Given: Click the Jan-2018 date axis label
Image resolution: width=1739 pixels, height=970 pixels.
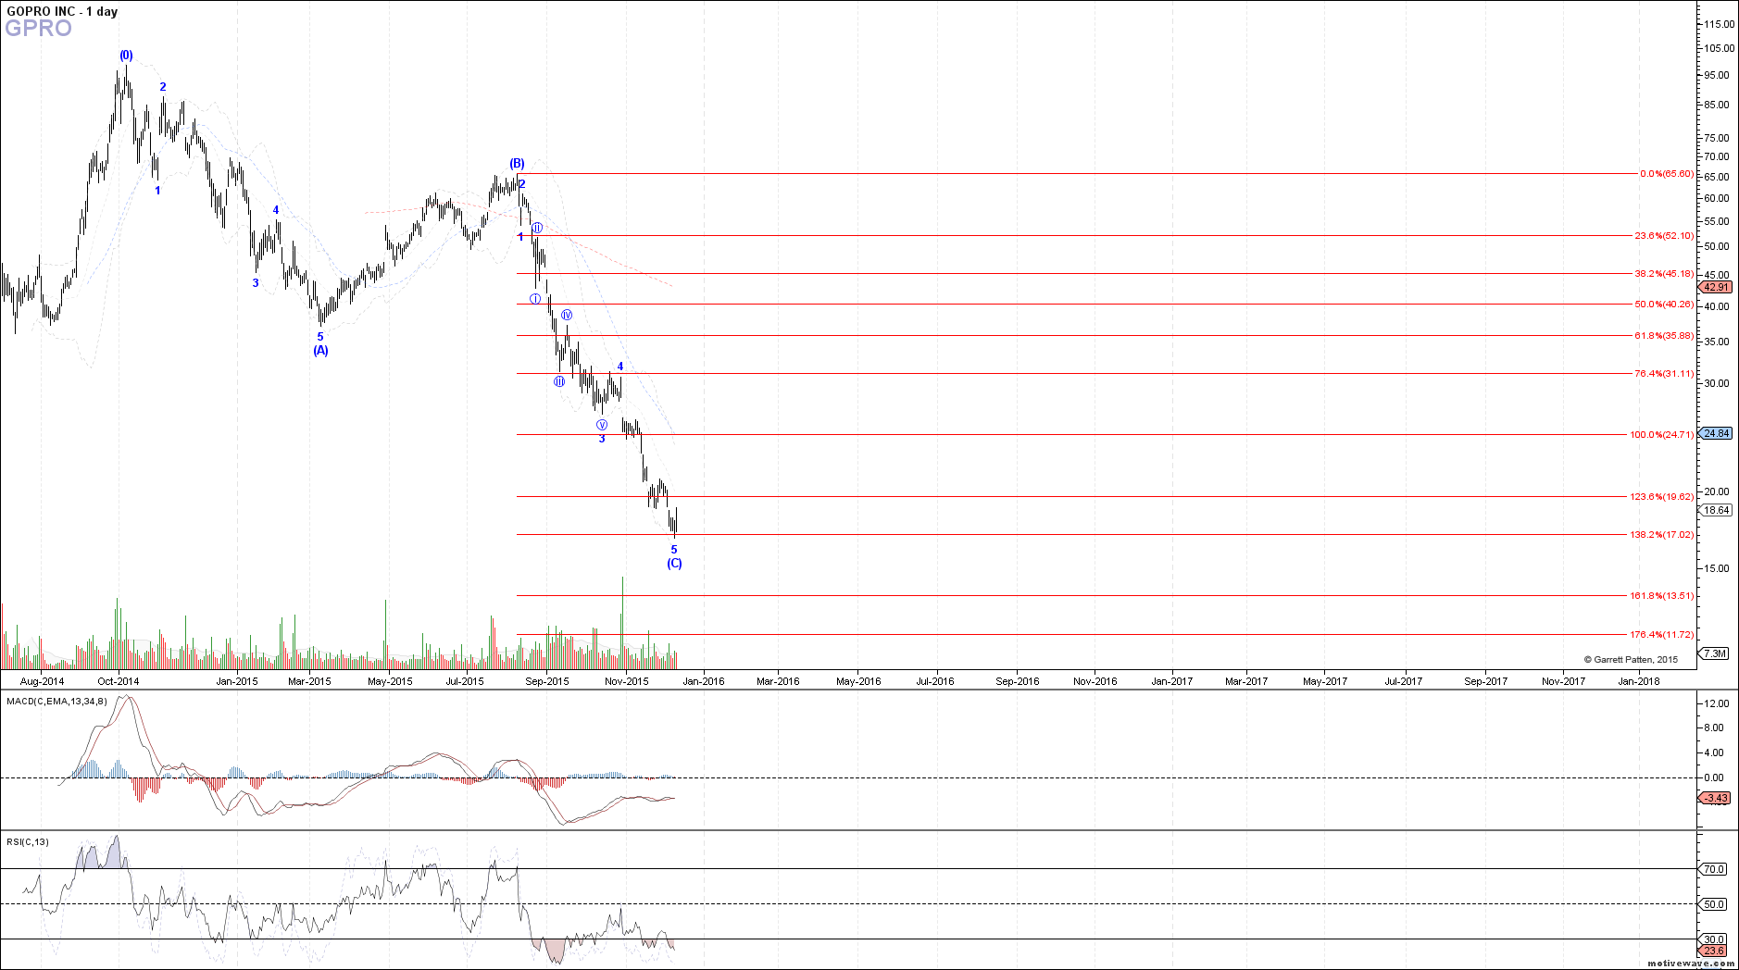Looking at the screenshot, I should click(x=1638, y=682).
